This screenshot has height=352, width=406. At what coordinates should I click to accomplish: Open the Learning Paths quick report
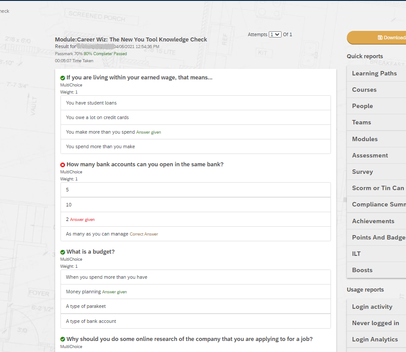374,73
